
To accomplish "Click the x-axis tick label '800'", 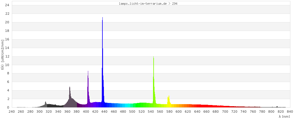I will point(271,112).
